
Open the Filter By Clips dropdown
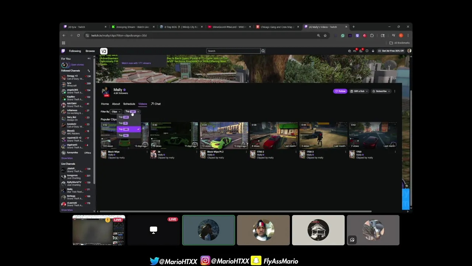(115, 112)
